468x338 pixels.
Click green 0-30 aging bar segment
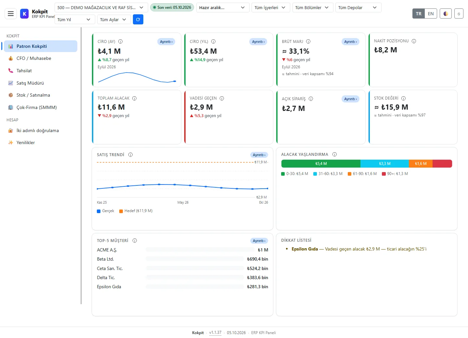(x=321, y=164)
